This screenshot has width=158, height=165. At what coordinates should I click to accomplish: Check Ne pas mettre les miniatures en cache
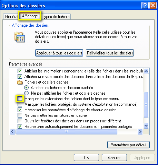coord(20,115)
